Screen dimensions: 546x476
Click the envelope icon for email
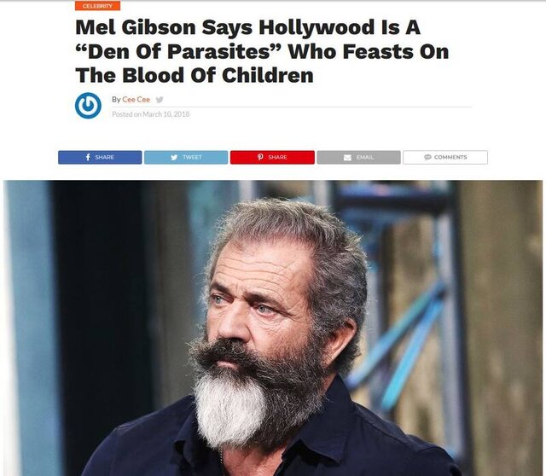(x=347, y=158)
